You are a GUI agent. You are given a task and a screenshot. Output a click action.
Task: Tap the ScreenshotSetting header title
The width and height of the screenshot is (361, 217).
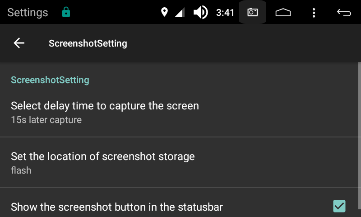[88, 43]
